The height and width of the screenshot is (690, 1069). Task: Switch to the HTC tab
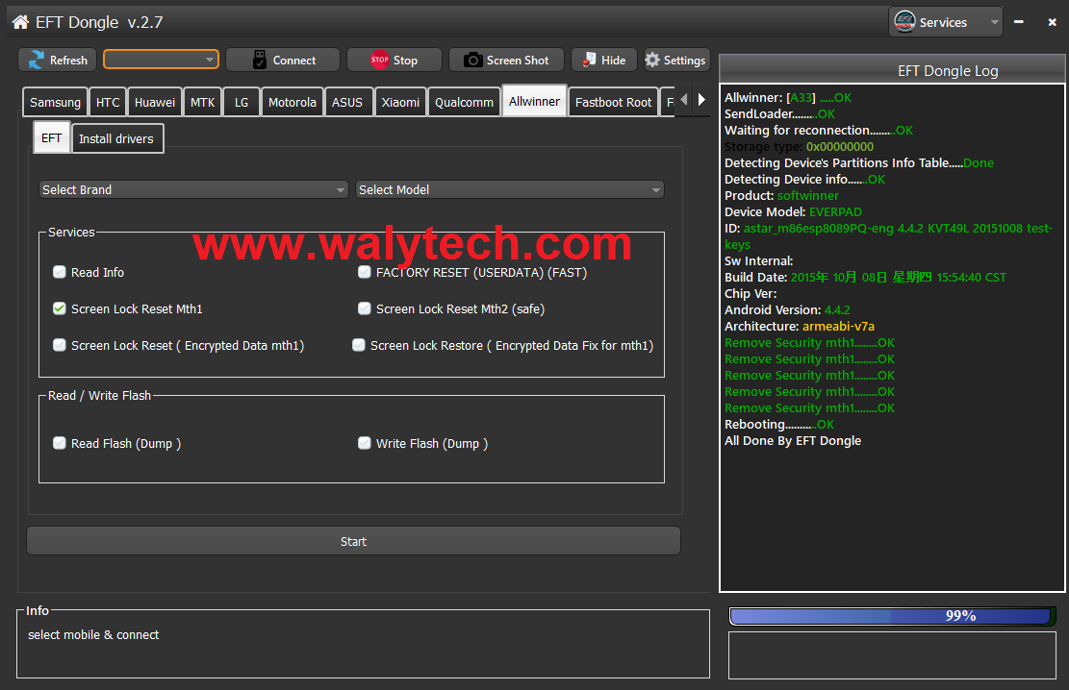108,102
